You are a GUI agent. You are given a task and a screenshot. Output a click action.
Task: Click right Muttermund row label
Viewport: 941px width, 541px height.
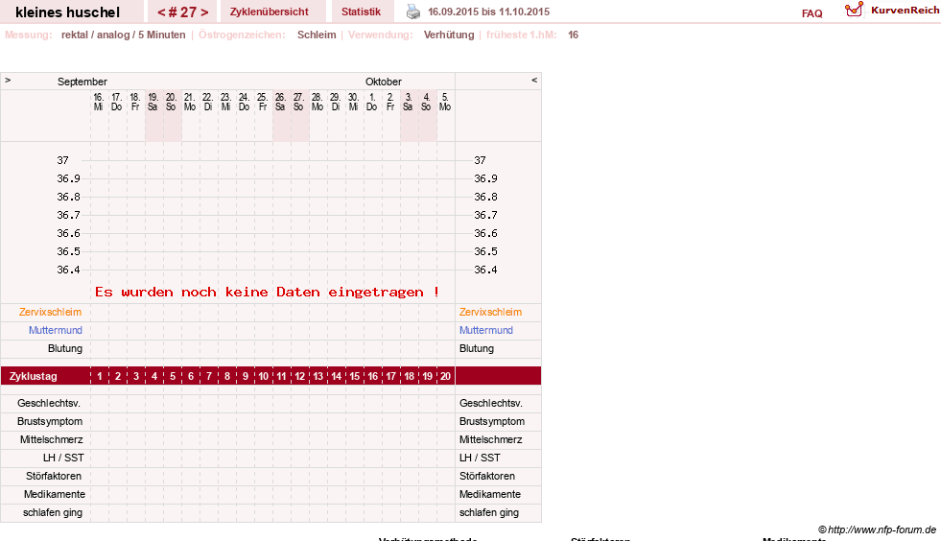pyautogui.click(x=486, y=330)
